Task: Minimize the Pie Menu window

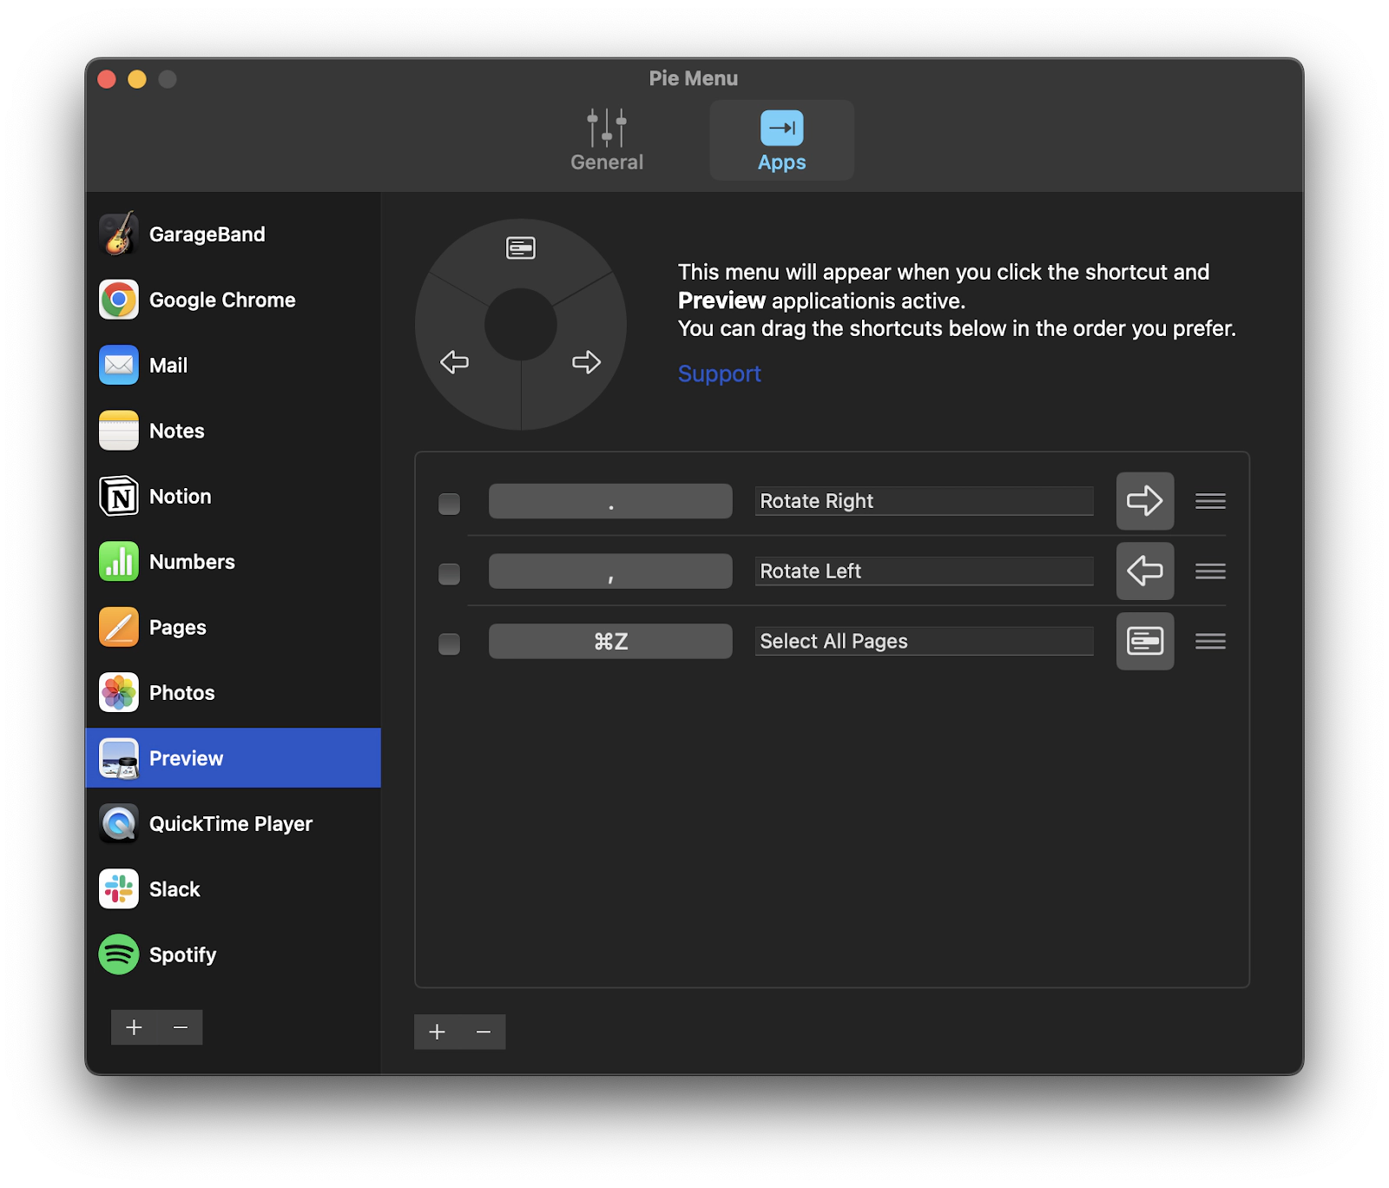Action: point(137,79)
